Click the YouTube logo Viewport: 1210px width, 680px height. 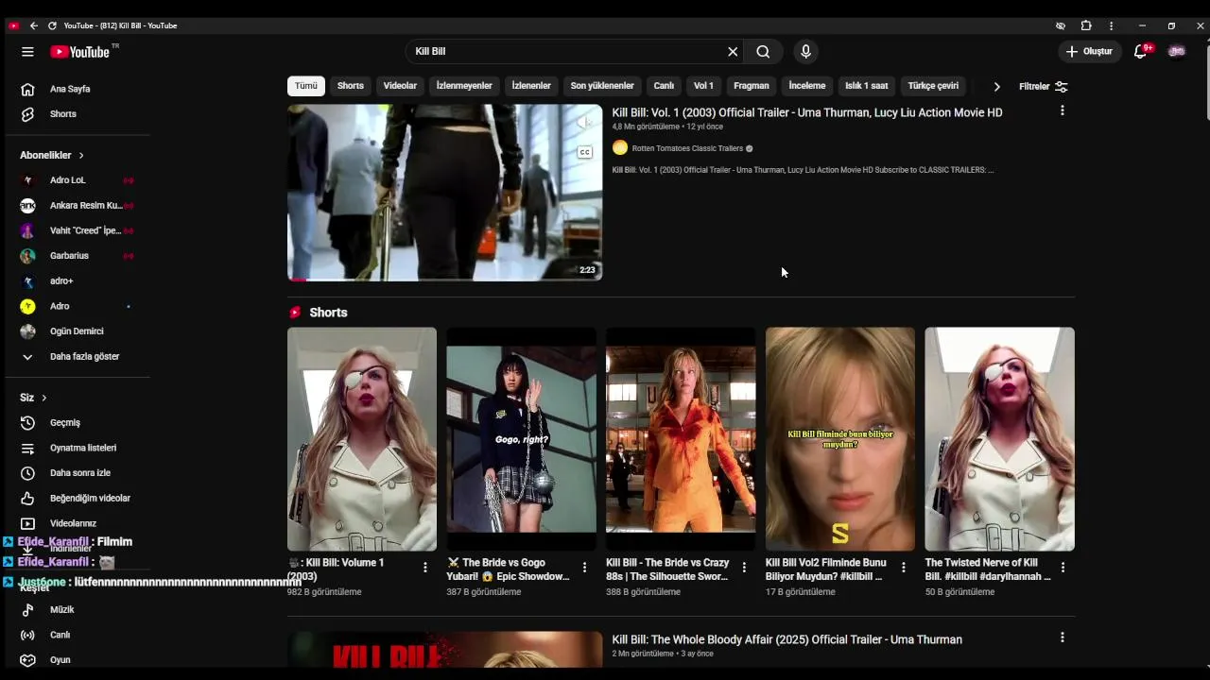80,52
